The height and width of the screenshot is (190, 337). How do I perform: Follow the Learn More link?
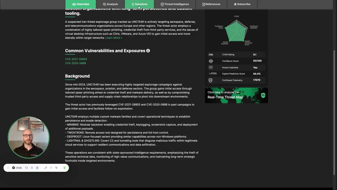(114, 38)
